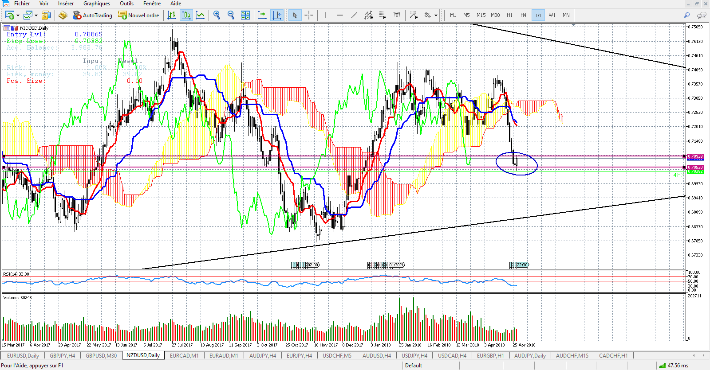710x370 pixels.
Task: Select the Fibonacci fan tool
Action: click(x=414, y=15)
